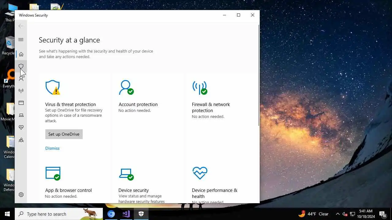This screenshot has height=220, width=392.
Task: Click the App & browser control tile icon
Action: [53, 173]
